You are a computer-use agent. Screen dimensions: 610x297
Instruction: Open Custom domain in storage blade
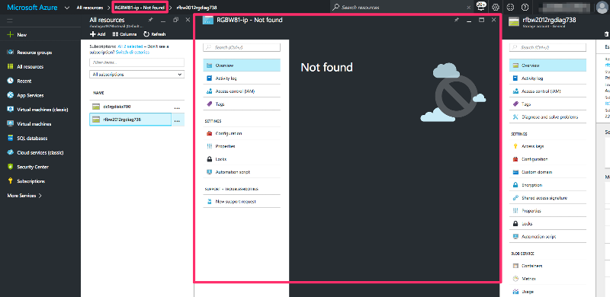click(x=547, y=172)
